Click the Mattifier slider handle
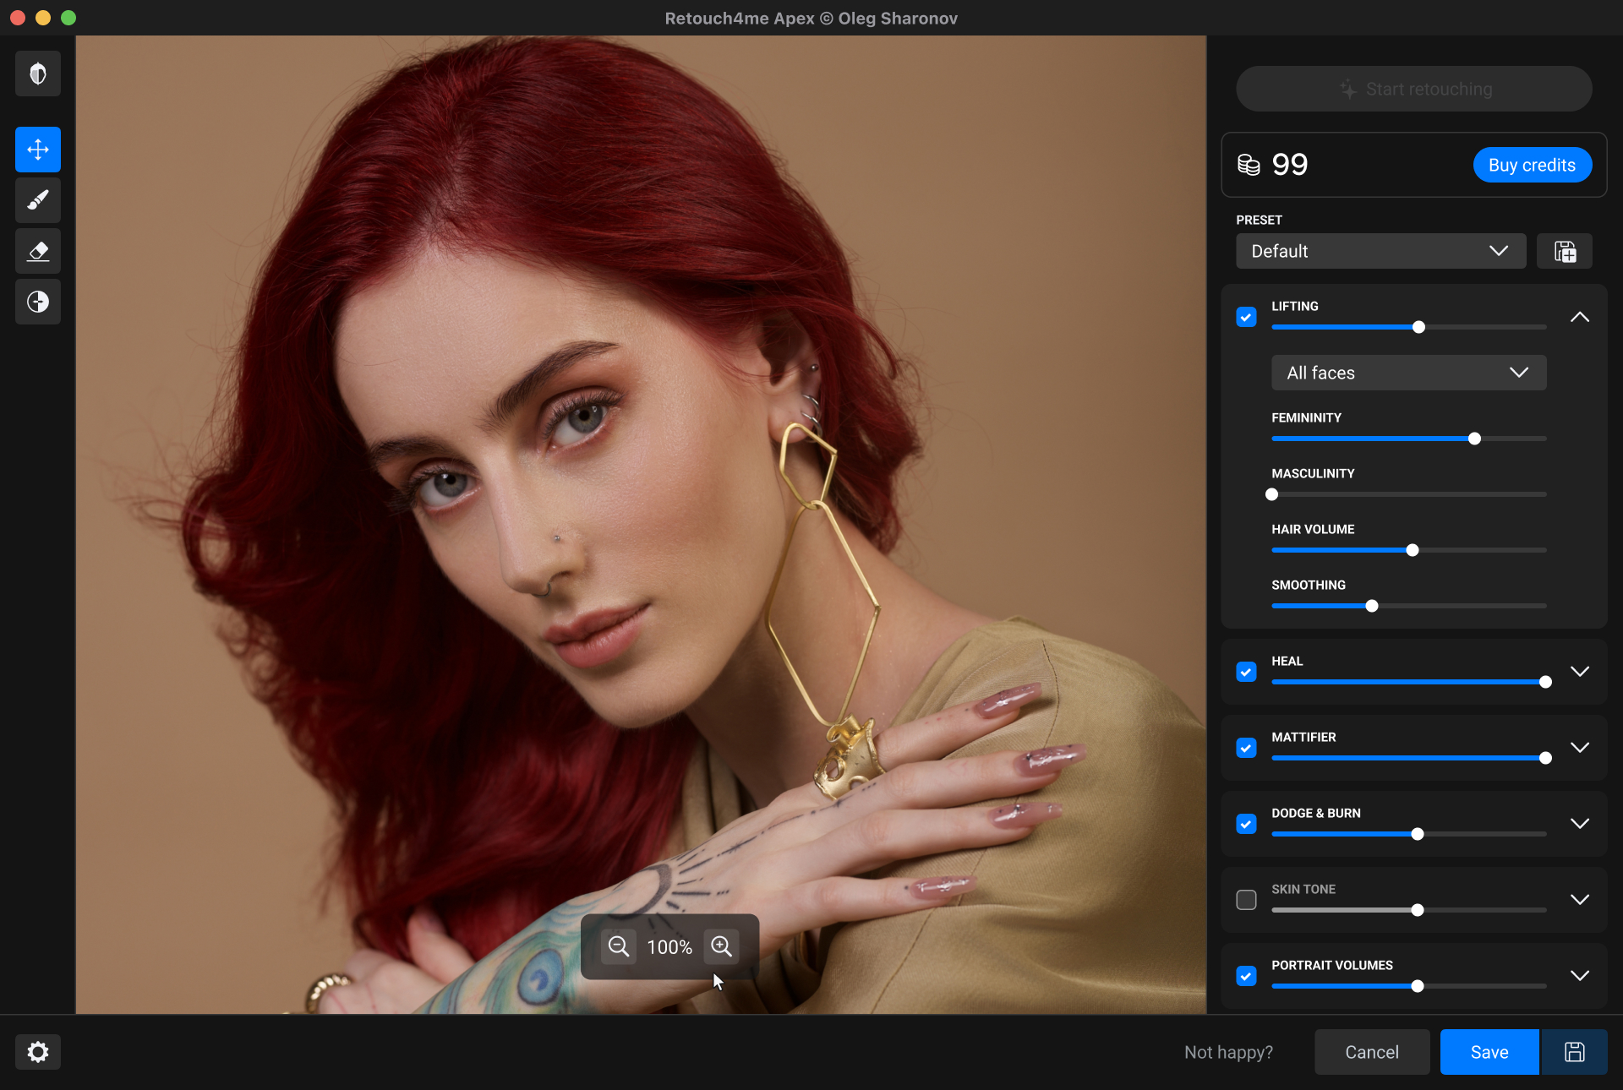 (x=1545, y=758)
